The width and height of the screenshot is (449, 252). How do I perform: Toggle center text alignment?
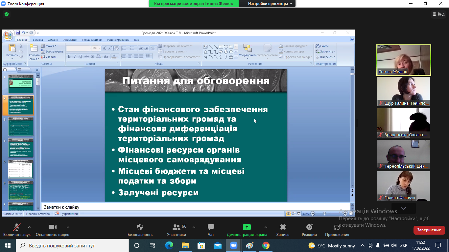click(x=130, y=56)
